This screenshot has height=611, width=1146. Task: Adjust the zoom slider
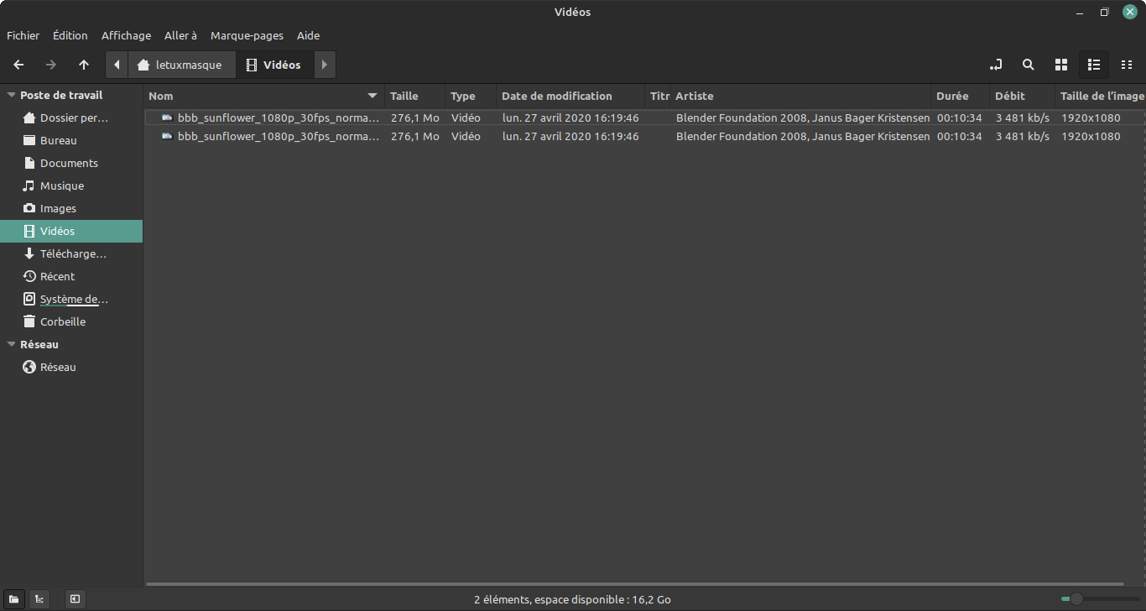[1076, 599]
